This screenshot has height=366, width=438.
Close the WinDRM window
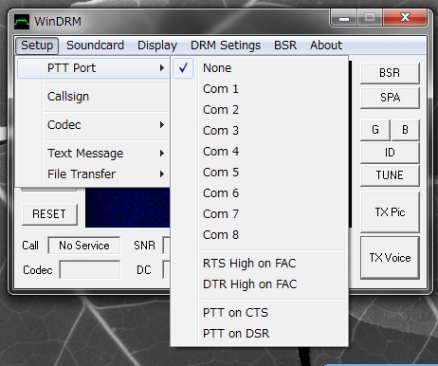(x=405, y=18)
